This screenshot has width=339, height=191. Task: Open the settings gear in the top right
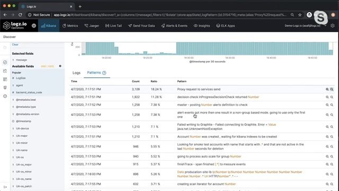(333, 25)
